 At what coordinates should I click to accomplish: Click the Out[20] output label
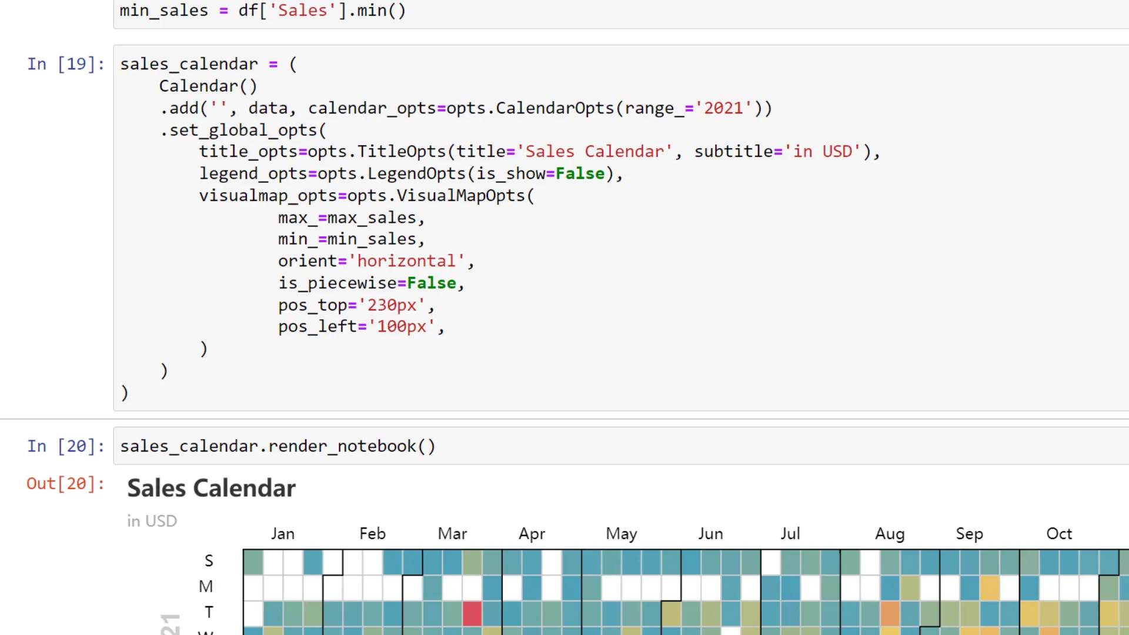point(65,483)
